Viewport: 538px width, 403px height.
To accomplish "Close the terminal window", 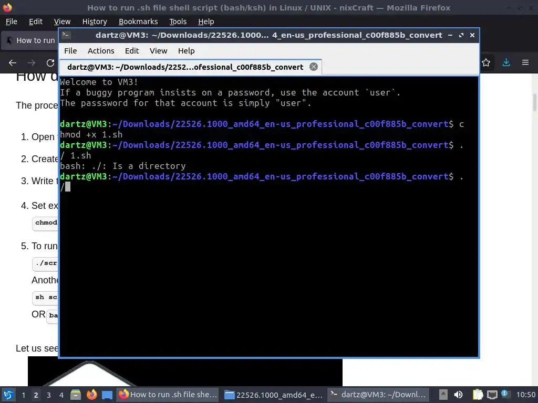I will (x=472, y=35).
